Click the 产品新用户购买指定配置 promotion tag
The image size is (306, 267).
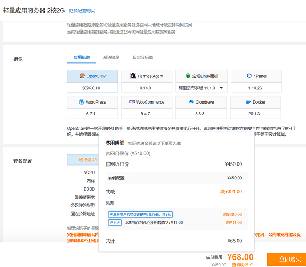coord(140,215)
